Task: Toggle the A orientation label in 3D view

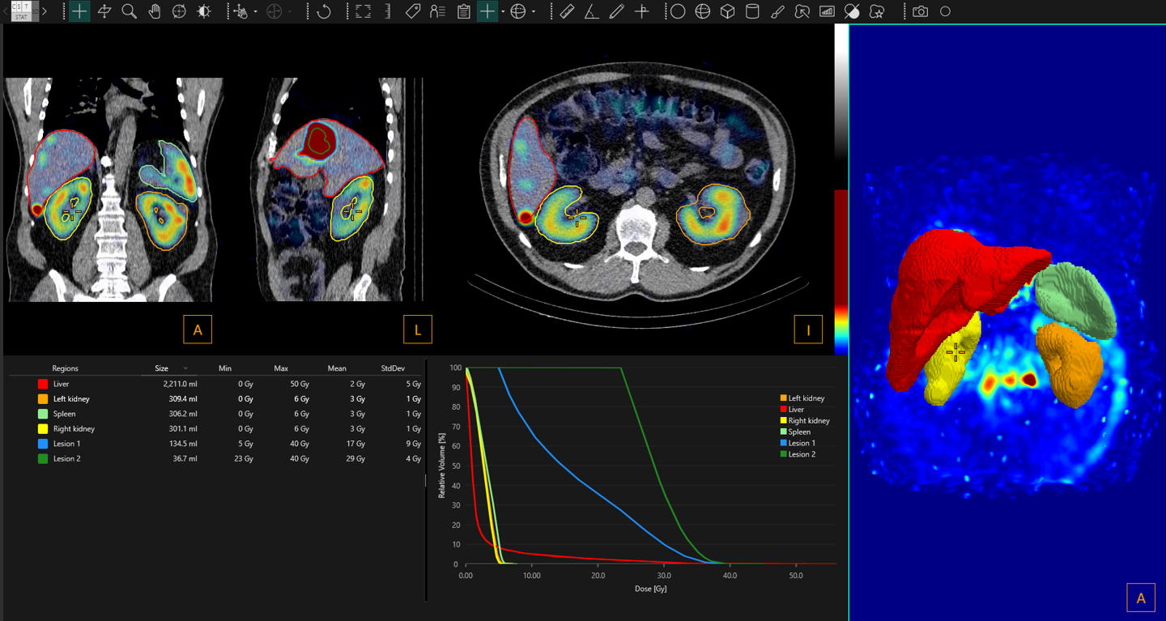Action: (1140, 598)
